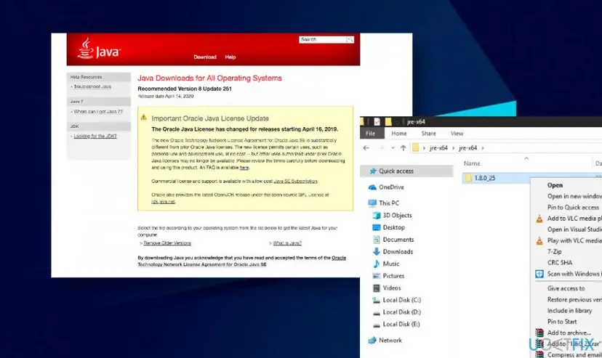Screen dimensions: 602x358
Task: Click the What is Java? link
Action: (287, 243)
